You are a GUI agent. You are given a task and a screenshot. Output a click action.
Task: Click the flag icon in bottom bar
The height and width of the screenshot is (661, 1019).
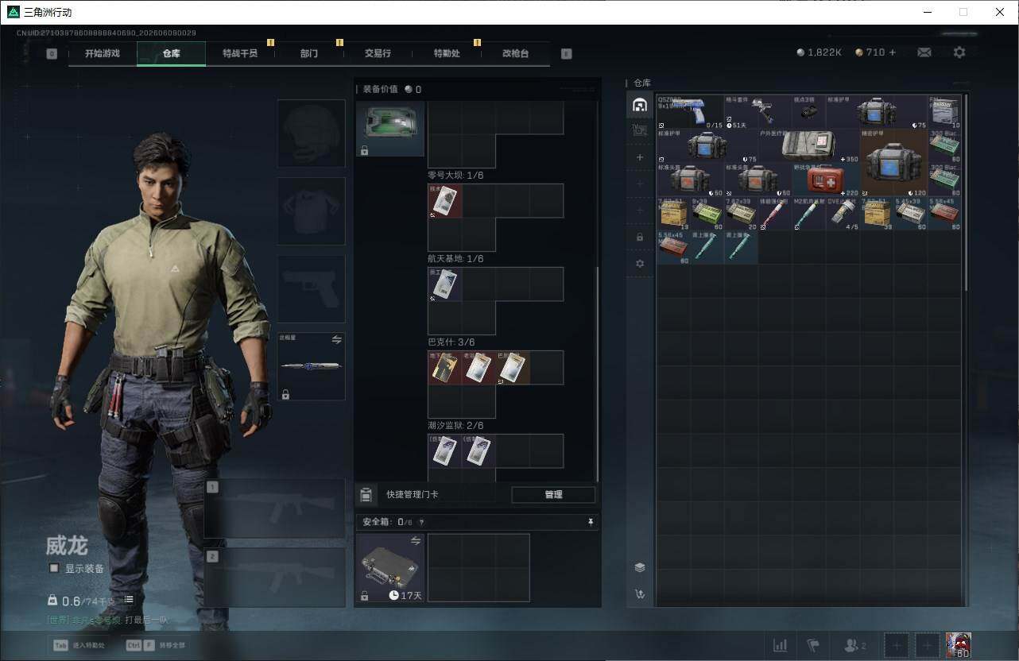(x=812, y=645)
